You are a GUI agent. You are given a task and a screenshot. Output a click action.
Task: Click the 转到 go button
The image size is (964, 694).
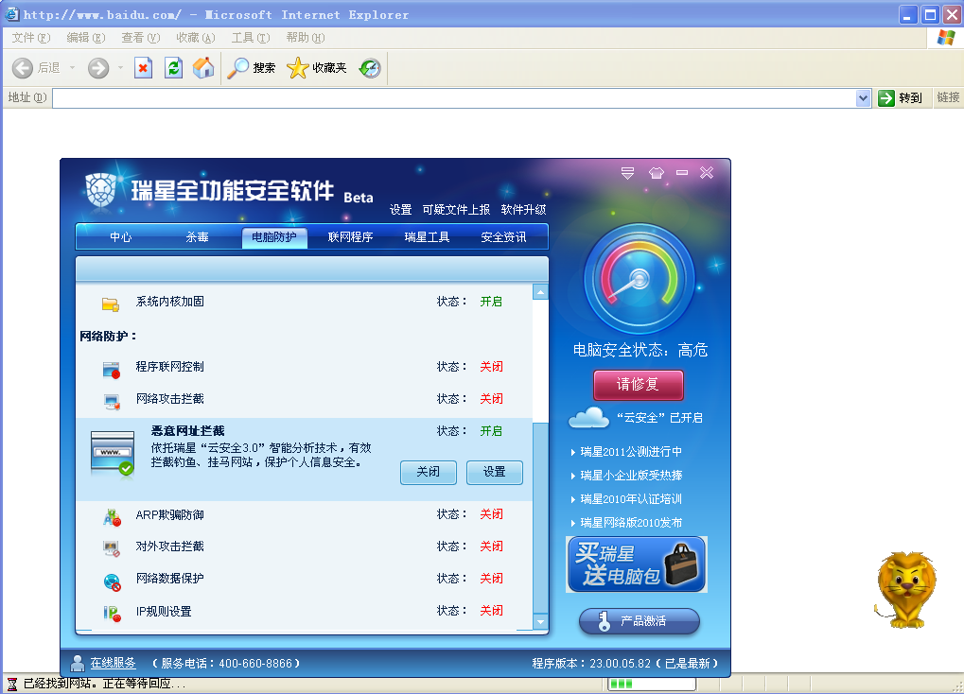[901, 97]
